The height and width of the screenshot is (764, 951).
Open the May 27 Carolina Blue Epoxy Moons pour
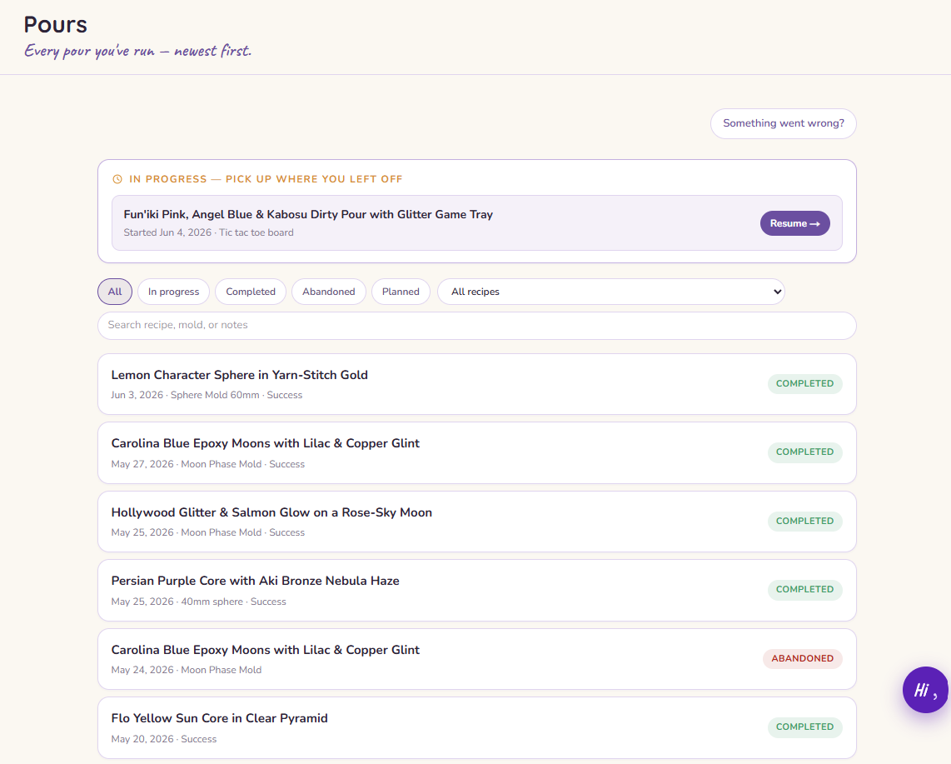tap(476, 452)
